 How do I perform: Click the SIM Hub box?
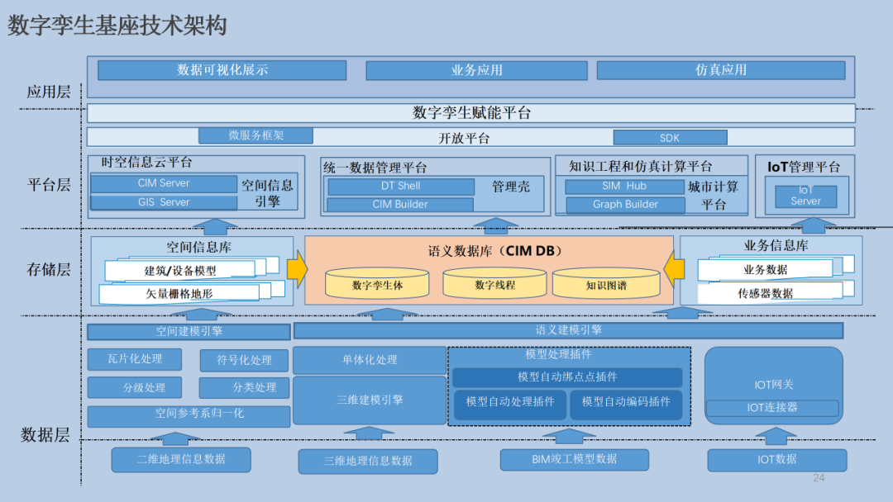click(x=625, y=186)
